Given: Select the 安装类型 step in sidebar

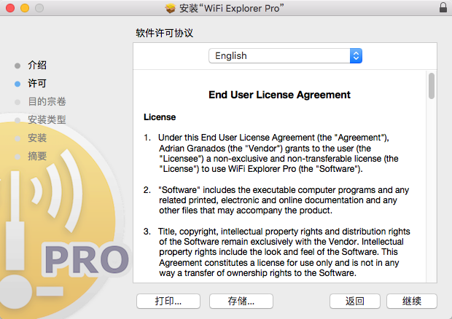Looking at the screenshot, I should [x=47, y=119].
